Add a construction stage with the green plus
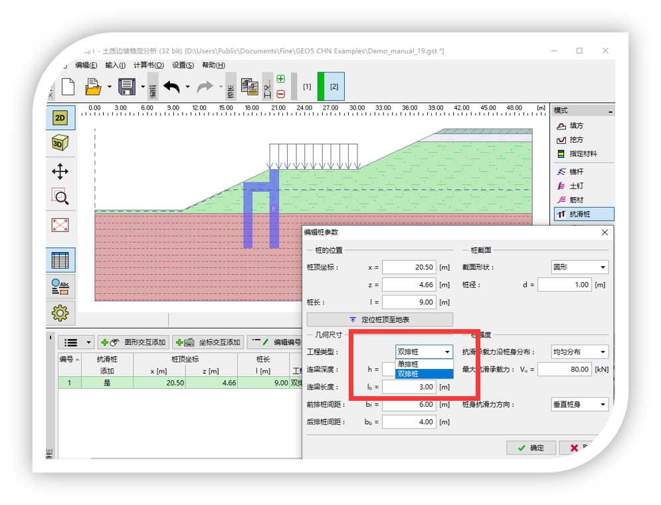The image size is (661, 505). pos(280,79)
